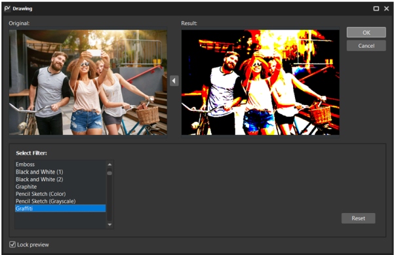Select the Graphite filter
Image resolution: width=394 pixels, height=255 pixels.
60,187
